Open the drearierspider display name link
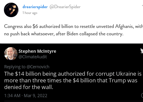The image size is (143, 102). tap(35, 7)
